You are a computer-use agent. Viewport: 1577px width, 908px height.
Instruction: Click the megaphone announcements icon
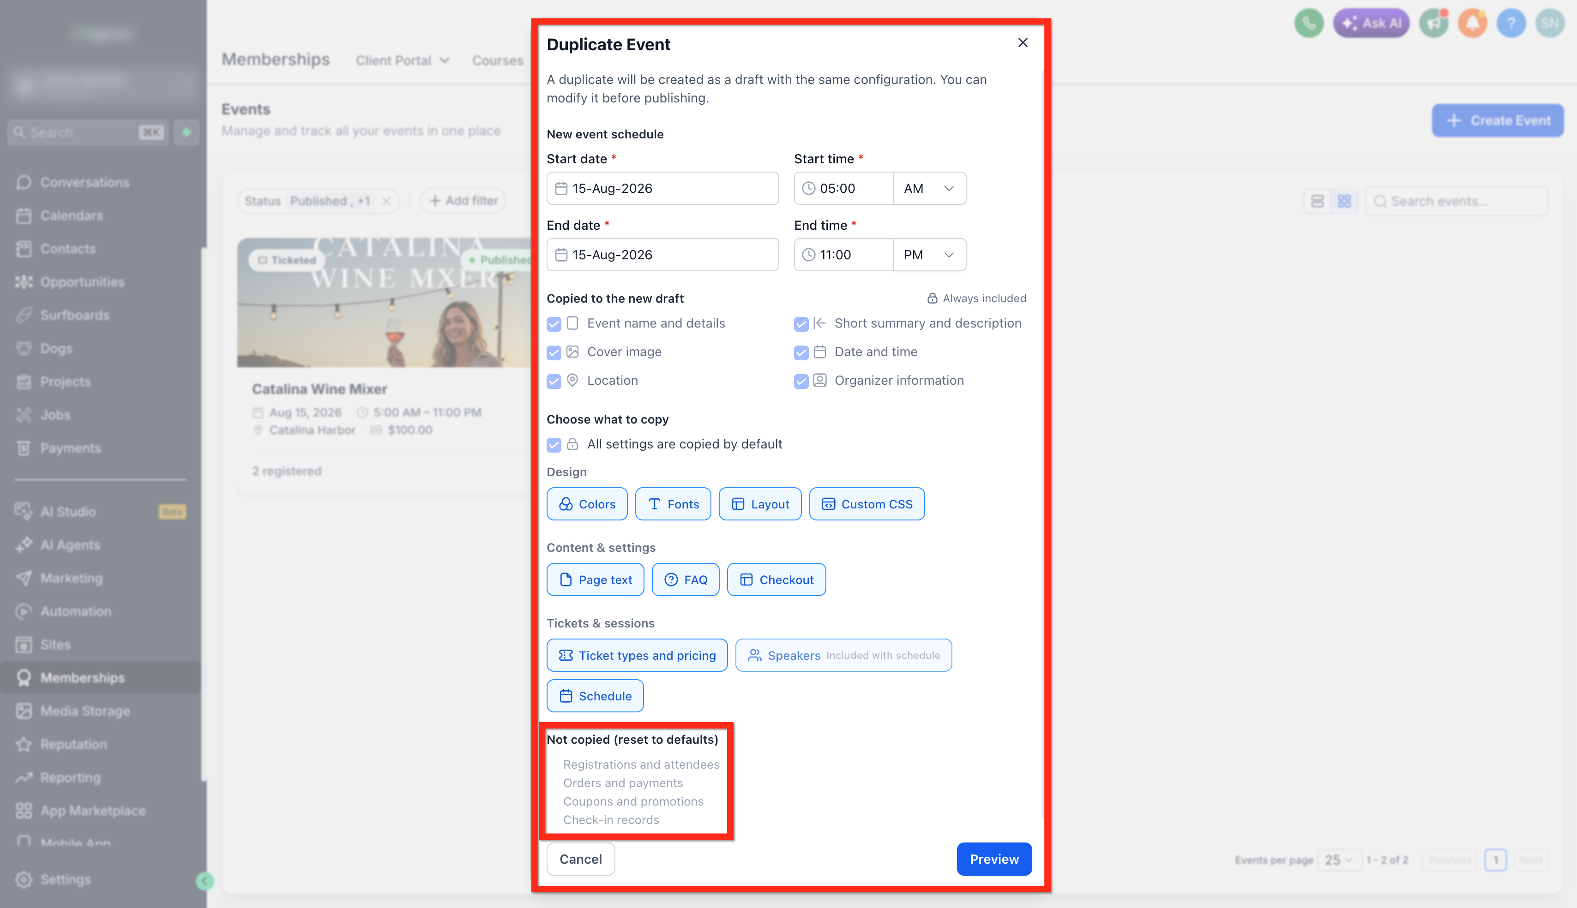tap(1433, 24)
